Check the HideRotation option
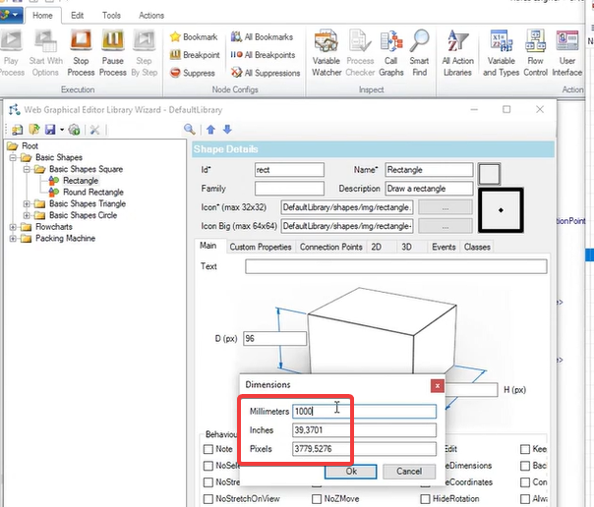Screen dimensions: 594x507 (426, 499)
